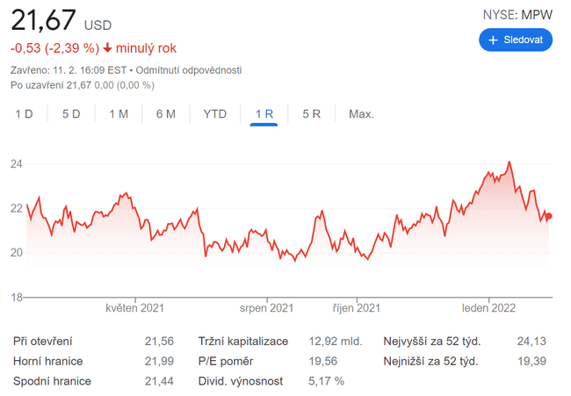Viewport: 571px width, 396px height.
Task: Switch chart to YTD range
Action: [x=214, y=114]
